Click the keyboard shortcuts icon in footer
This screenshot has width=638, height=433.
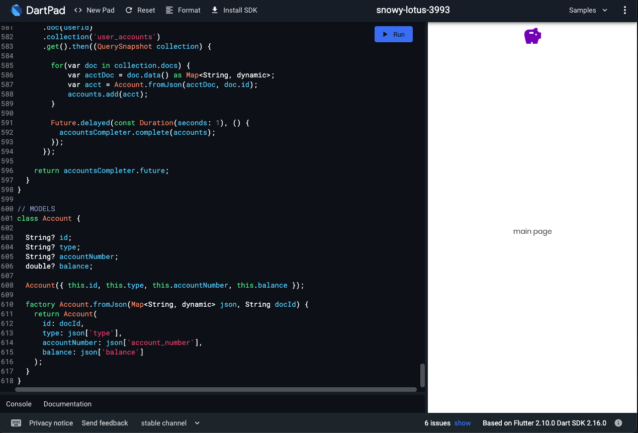(x=16, y=423)
